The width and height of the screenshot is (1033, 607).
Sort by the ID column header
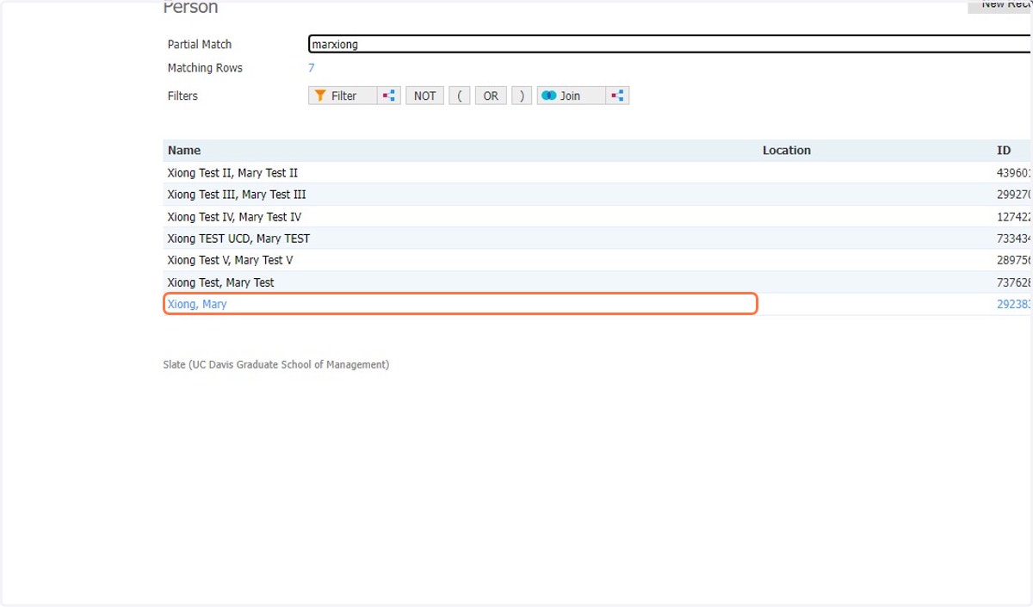(x=1004, y=150)
